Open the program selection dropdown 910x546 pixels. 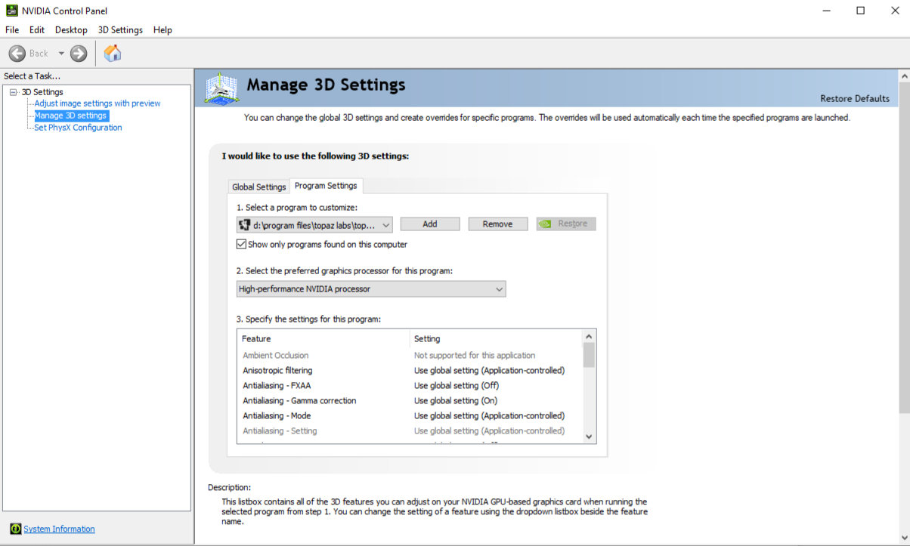tap(385, 225)
